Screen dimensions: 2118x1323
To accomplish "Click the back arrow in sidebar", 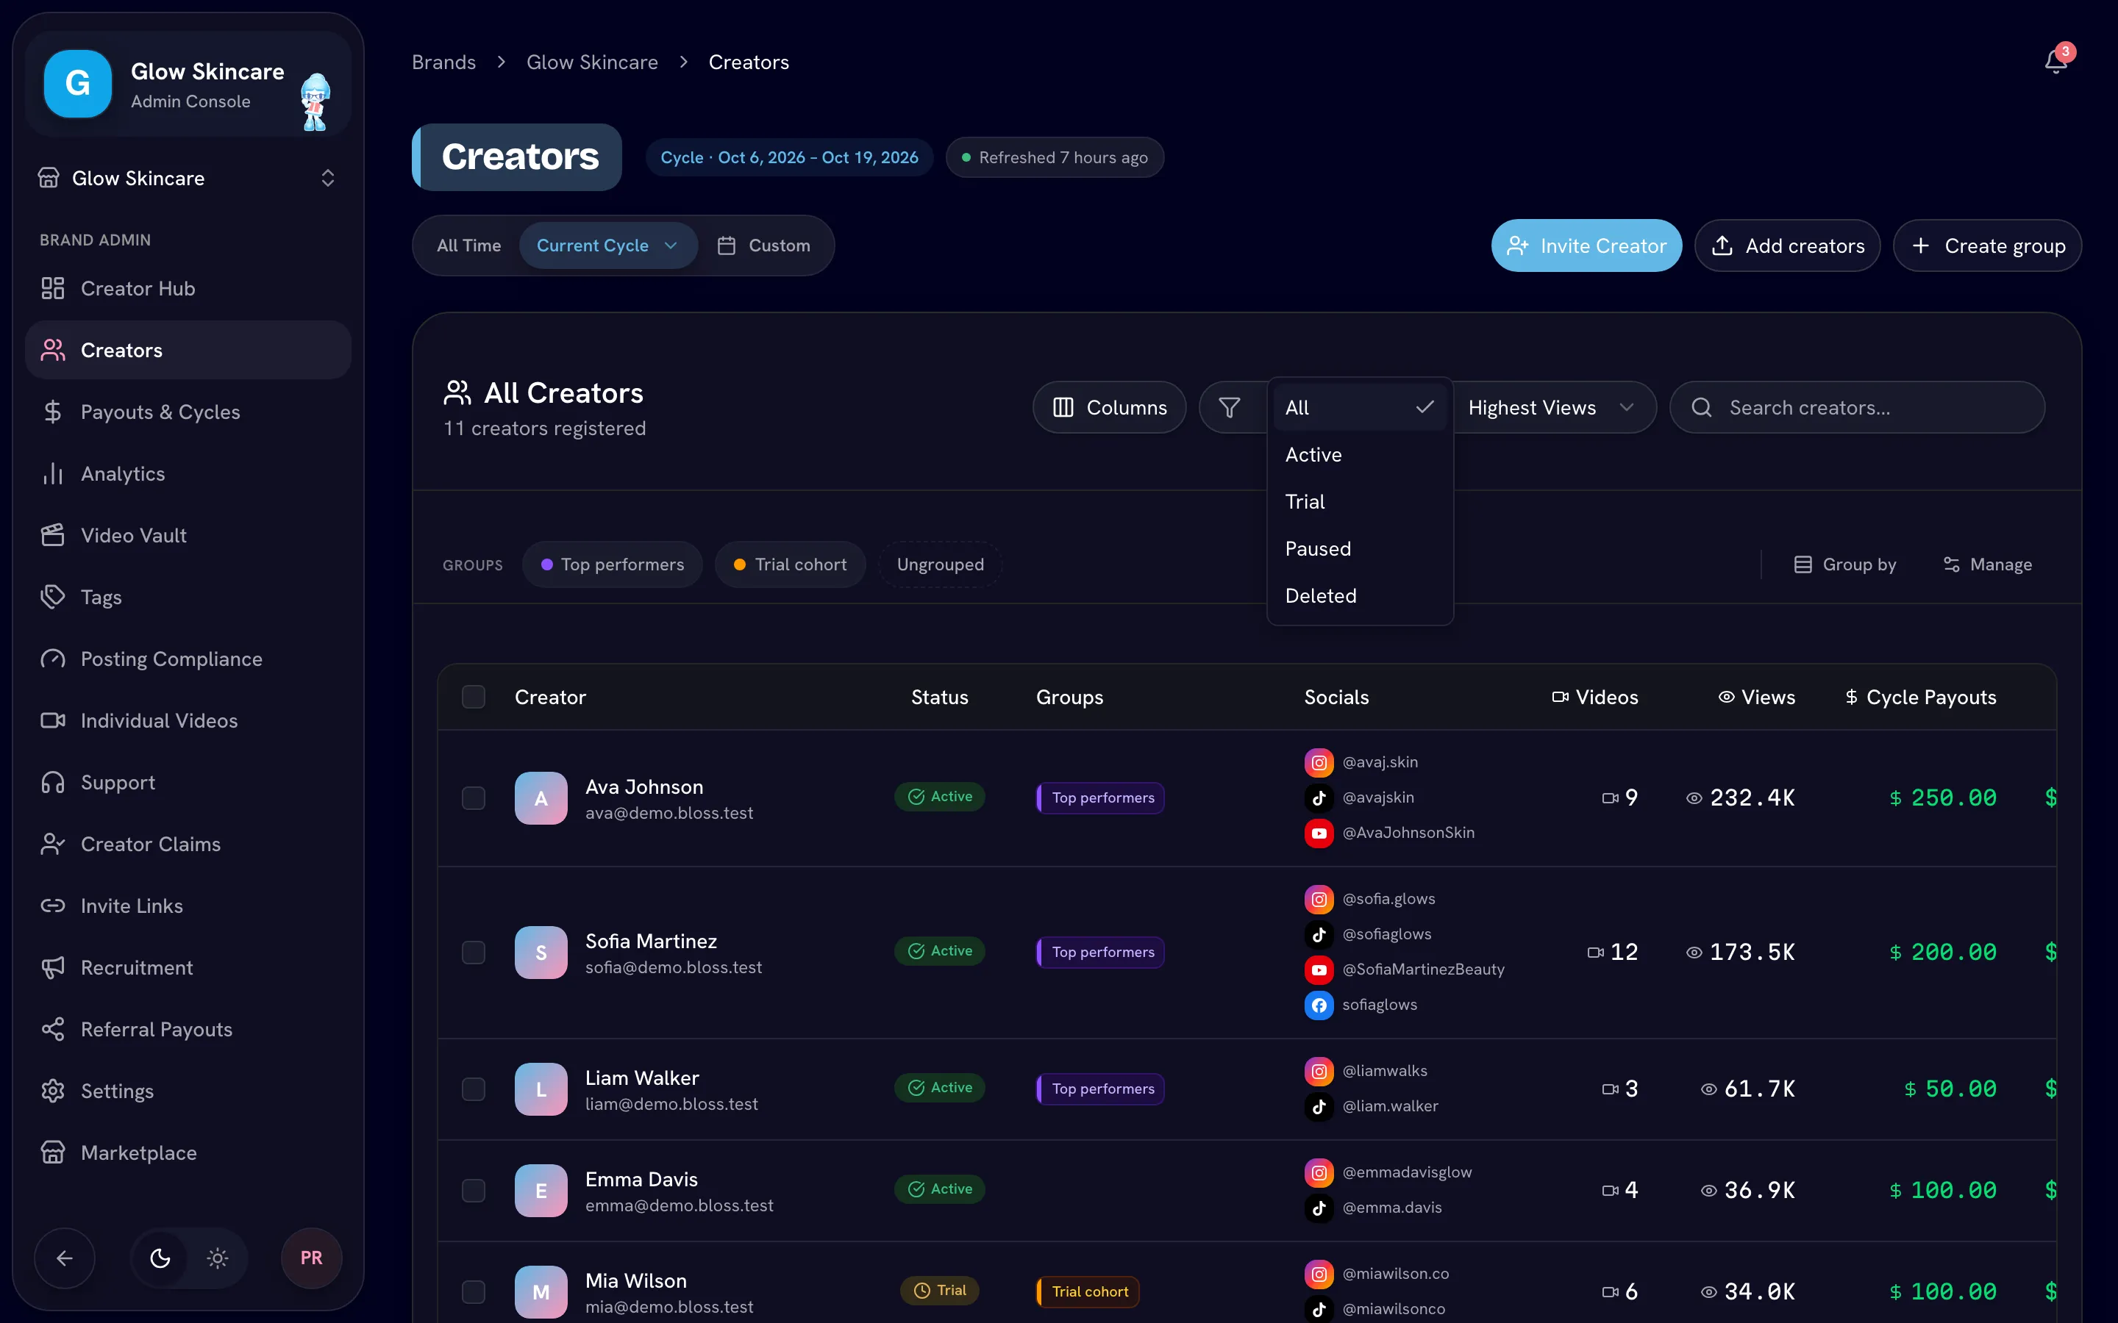I will click(x=64, y=1258).
